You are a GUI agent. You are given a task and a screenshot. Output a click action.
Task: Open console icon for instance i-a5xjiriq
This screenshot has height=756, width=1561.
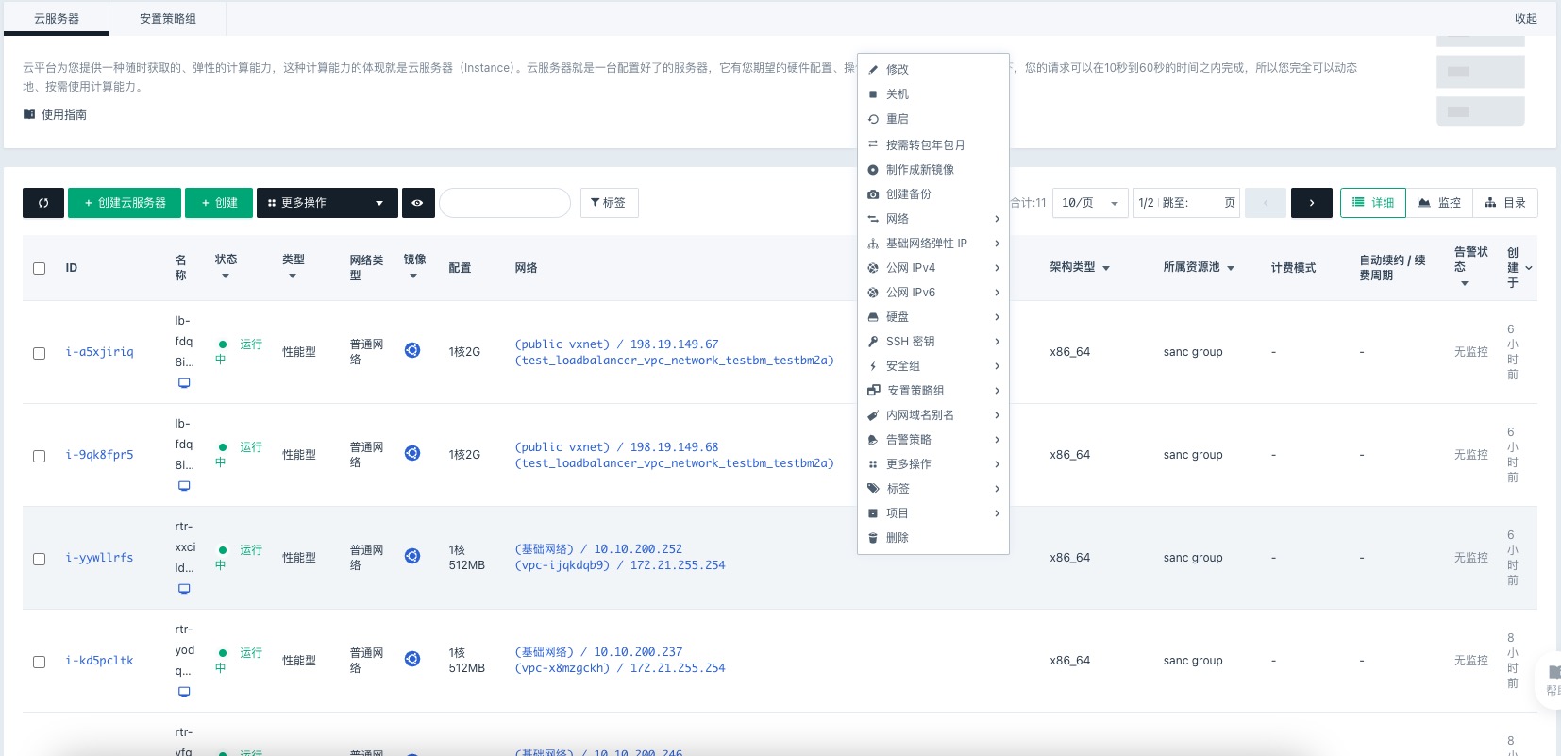(184, 383)
